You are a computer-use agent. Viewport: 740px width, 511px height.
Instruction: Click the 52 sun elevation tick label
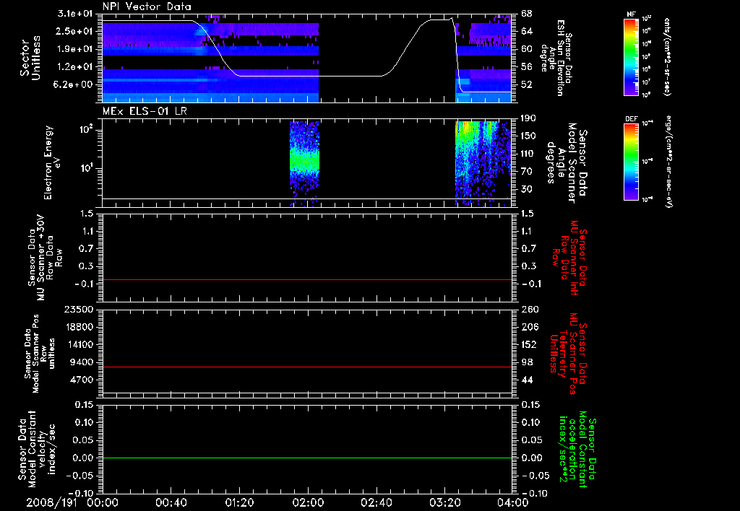click(x=527, y=85)
